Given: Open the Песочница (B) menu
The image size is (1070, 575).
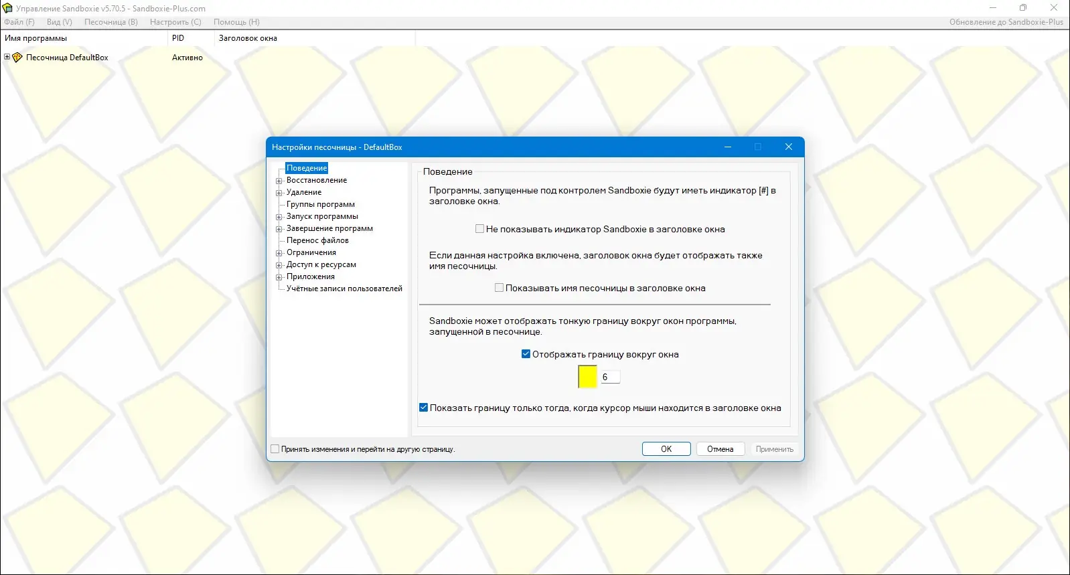Looking at the screenshot, I should tap(111, 22).
